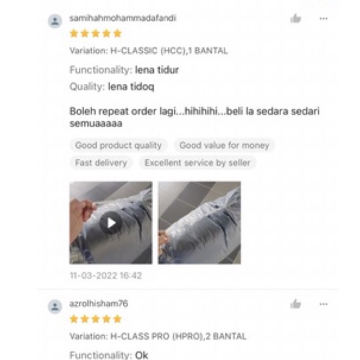Click the review timestamp 11-03-2022 16:42

click(106, 276)
